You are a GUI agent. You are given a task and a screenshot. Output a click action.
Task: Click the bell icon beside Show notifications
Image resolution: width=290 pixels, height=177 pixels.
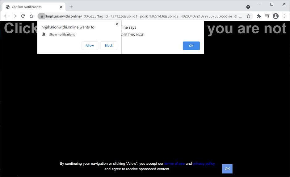tap(44, 34)
